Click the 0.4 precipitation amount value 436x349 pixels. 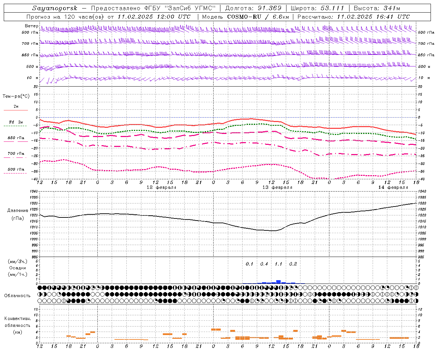tap(264, 264)
